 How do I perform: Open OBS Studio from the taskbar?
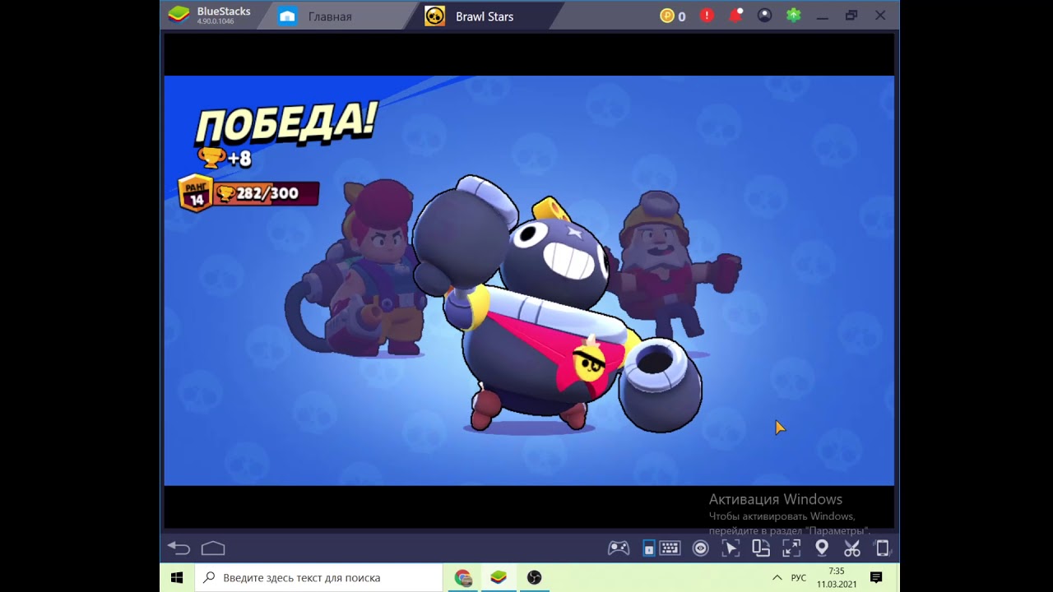[535, 577]
